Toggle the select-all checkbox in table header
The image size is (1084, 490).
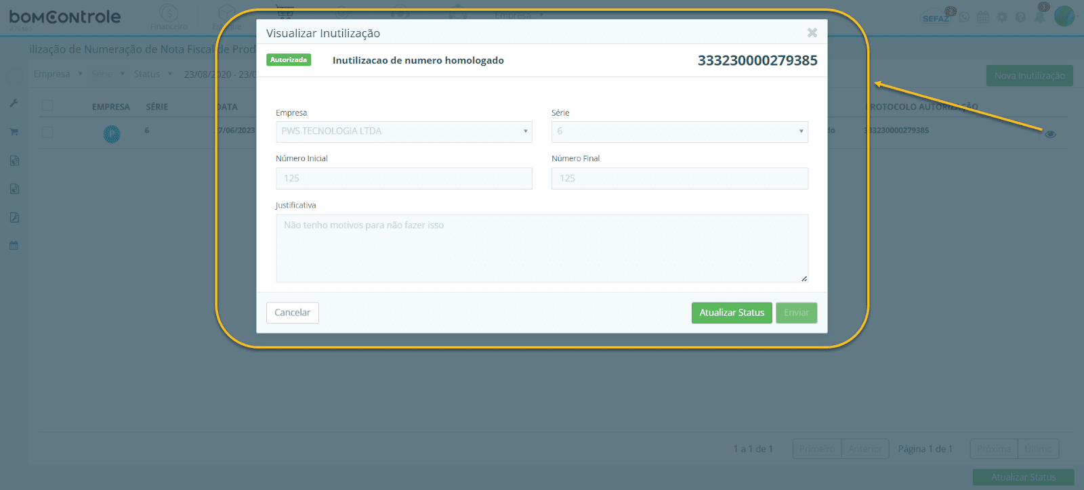(x=47, y=106)
